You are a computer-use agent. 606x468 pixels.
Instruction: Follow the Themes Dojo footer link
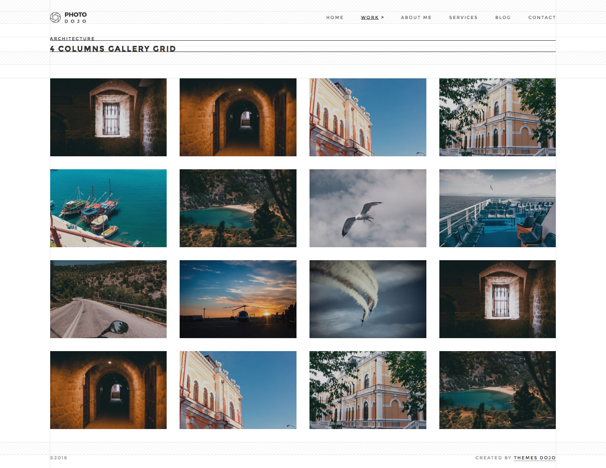[x=535, y=458]
